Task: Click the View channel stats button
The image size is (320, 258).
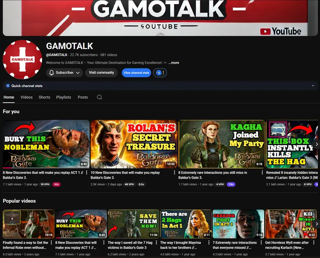Action: click(136, 73)
